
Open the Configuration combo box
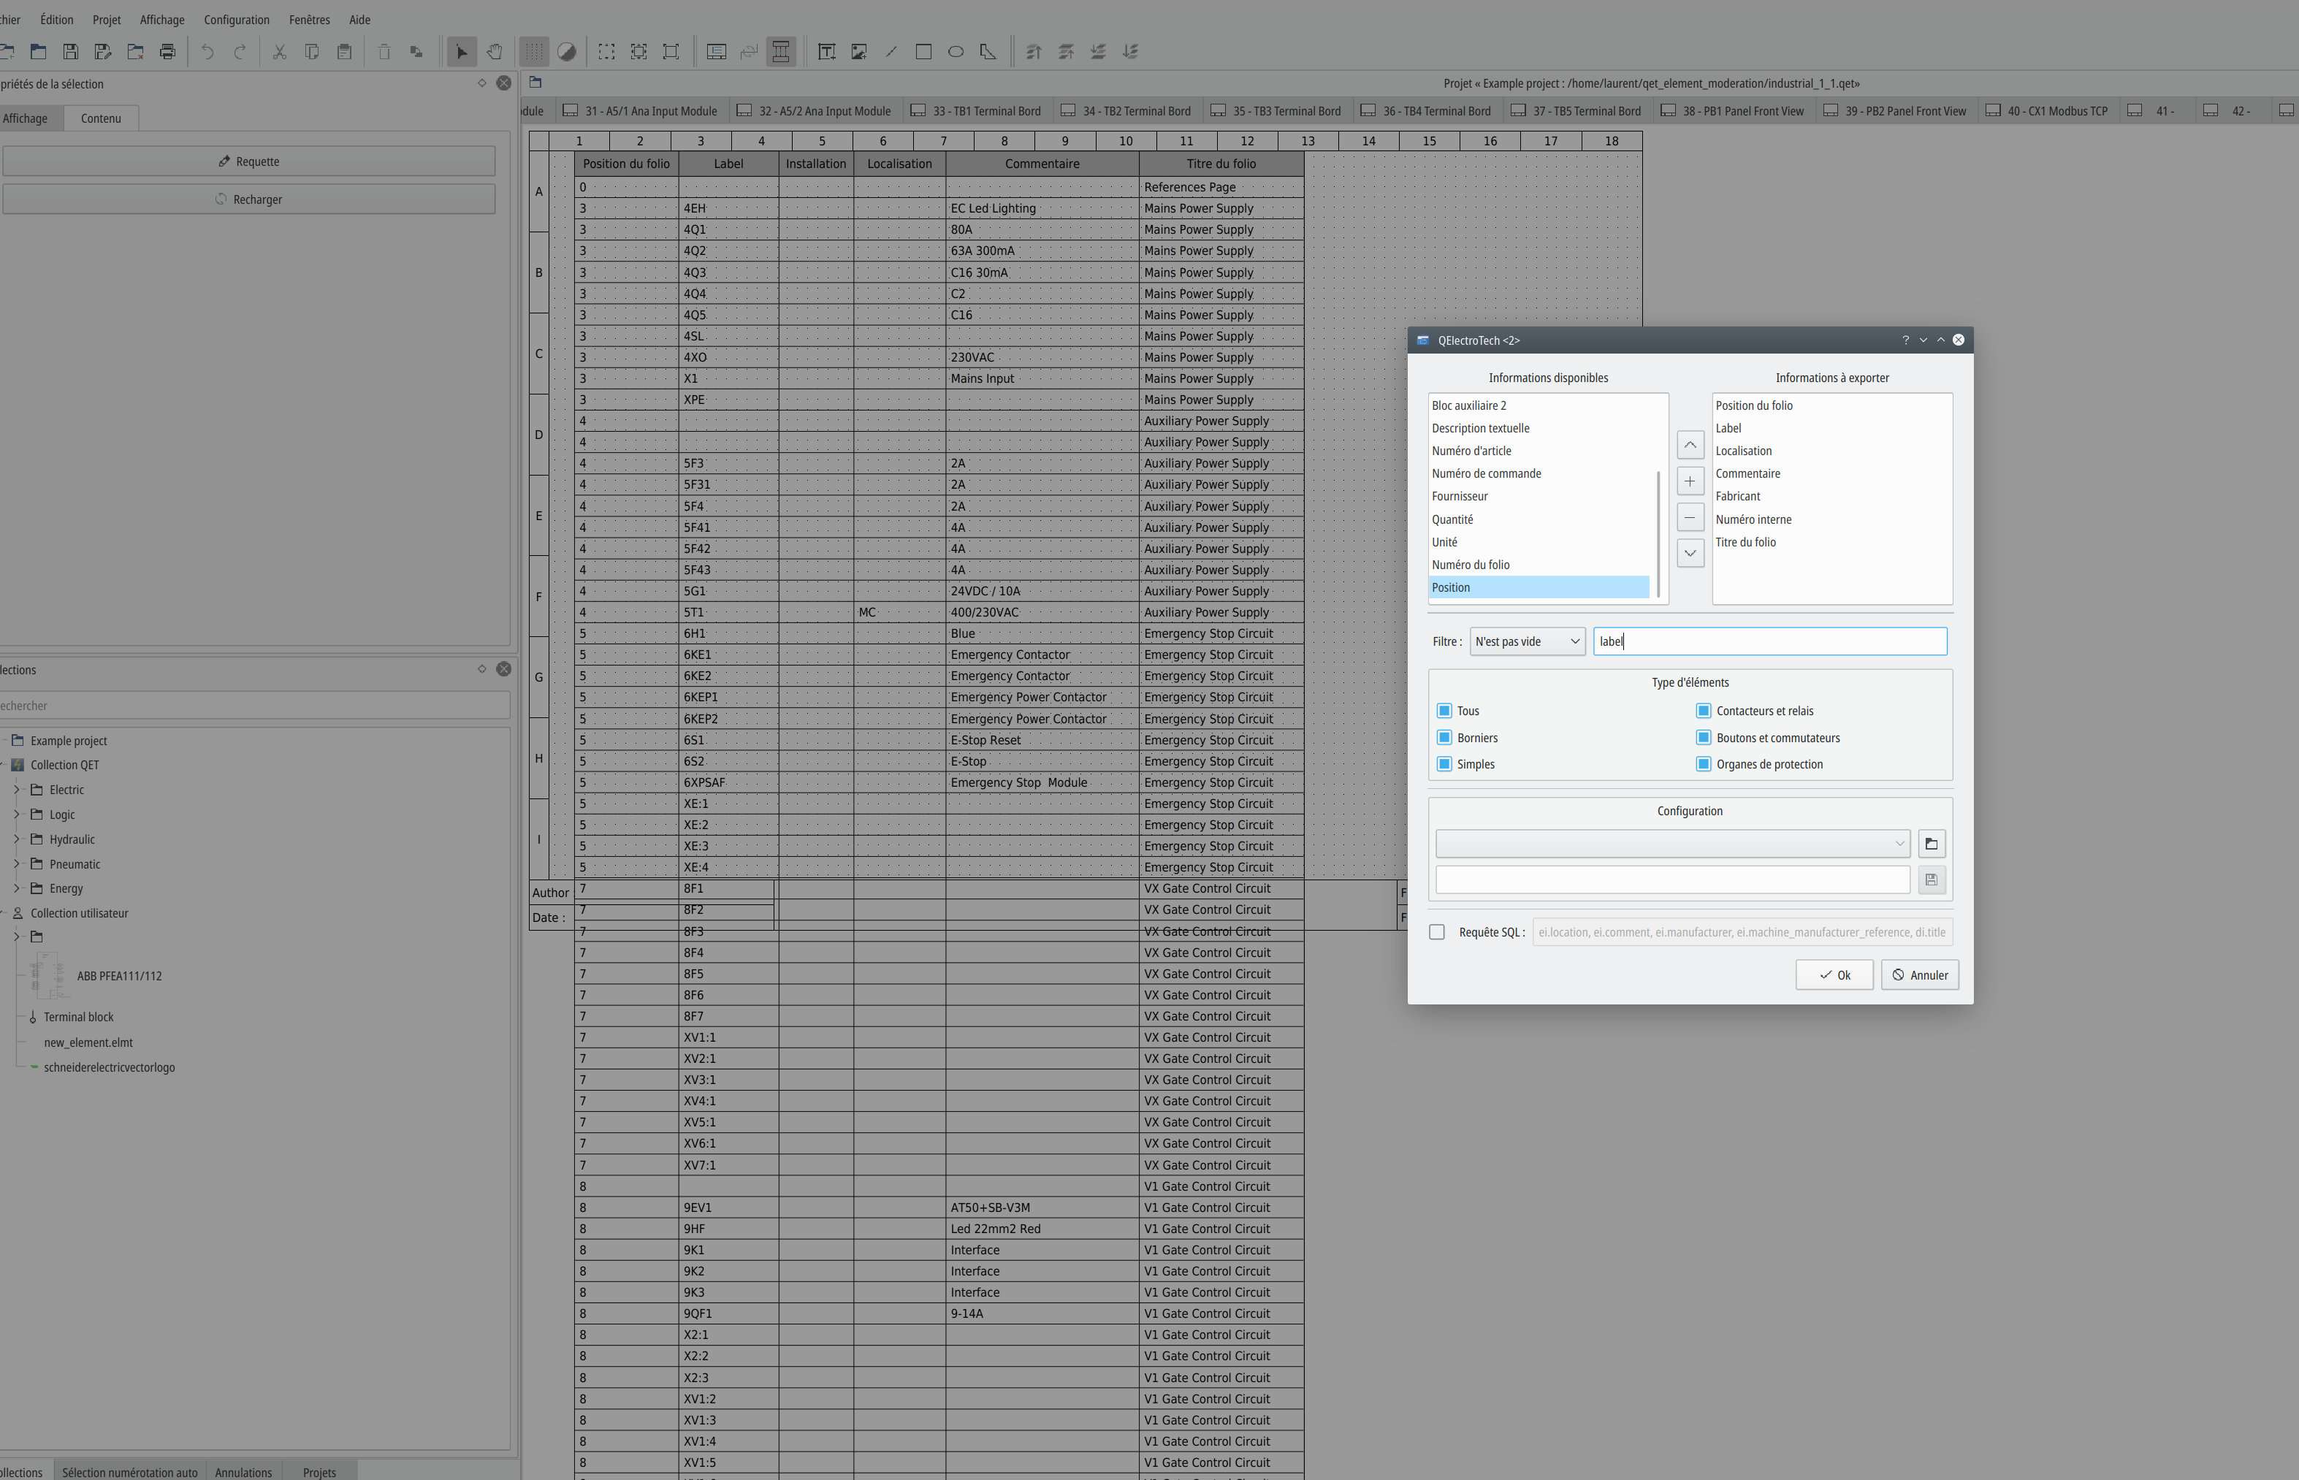point(1672,844)
